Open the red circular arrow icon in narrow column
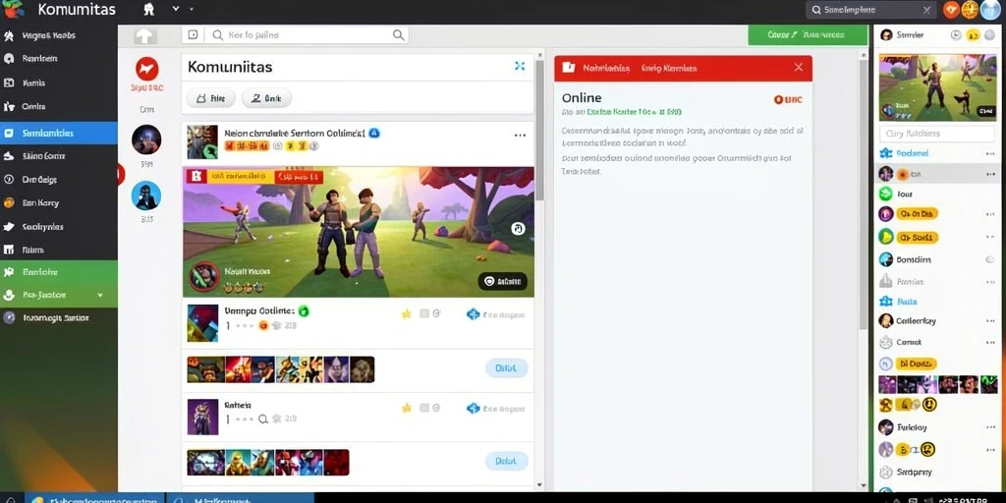Screen dimensions: 1006x503 147,69
